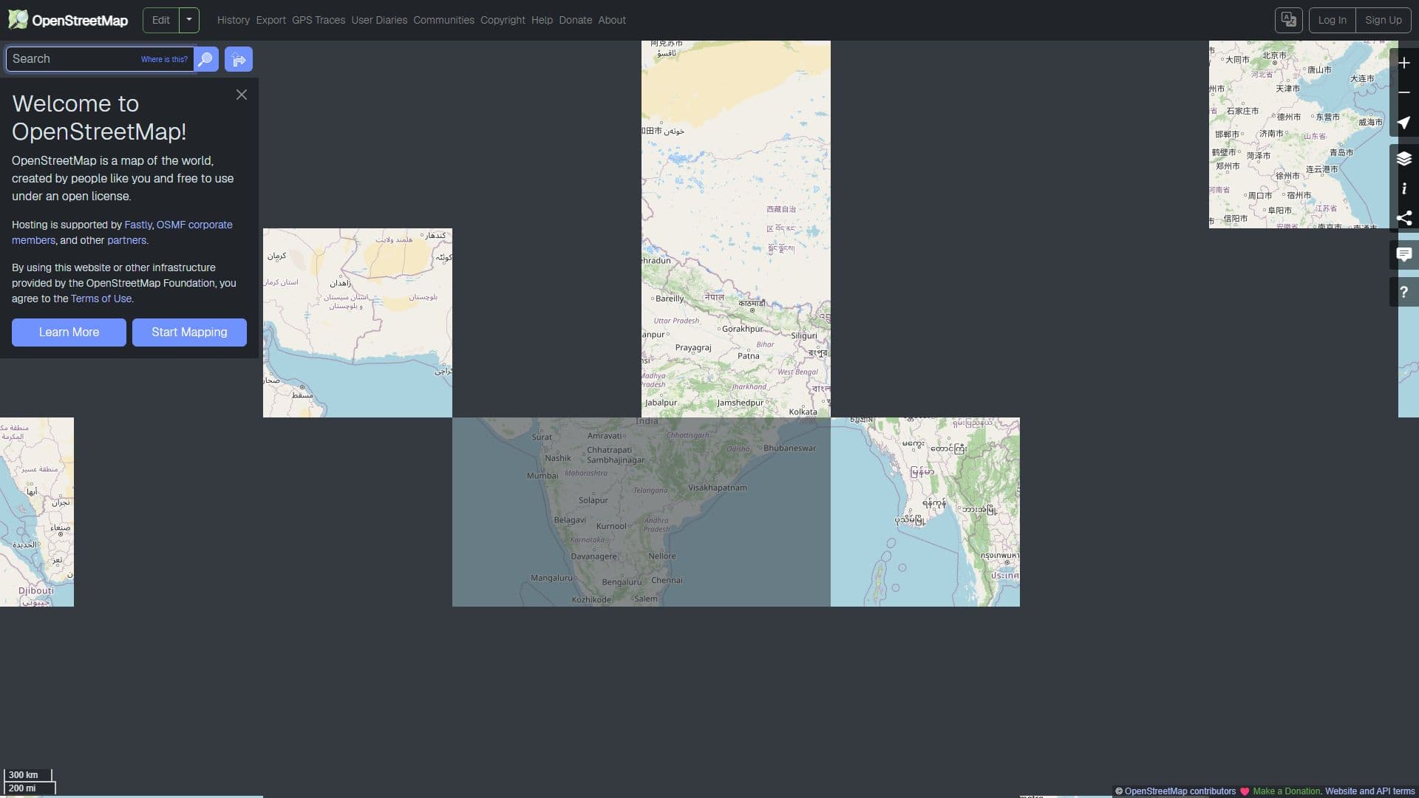Click the Learn More button
This screenshot has height=798, width=1419.
tap(69, 332)
